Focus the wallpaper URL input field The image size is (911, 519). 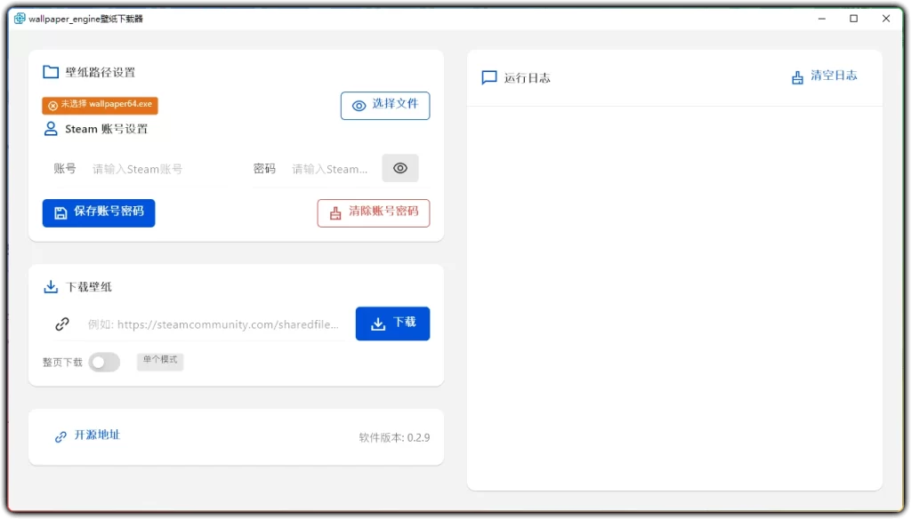pos(214,323)
